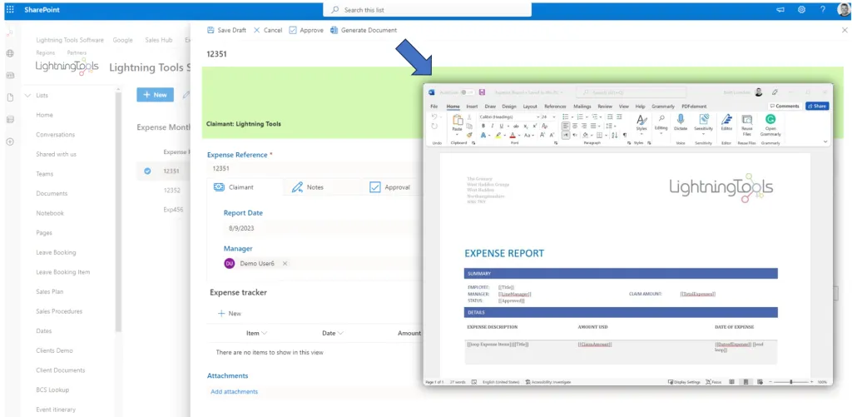The height and width of the screenshot is (417, 852).
Task: Select the checkmark next to item 12351
Action: [147, 171]
